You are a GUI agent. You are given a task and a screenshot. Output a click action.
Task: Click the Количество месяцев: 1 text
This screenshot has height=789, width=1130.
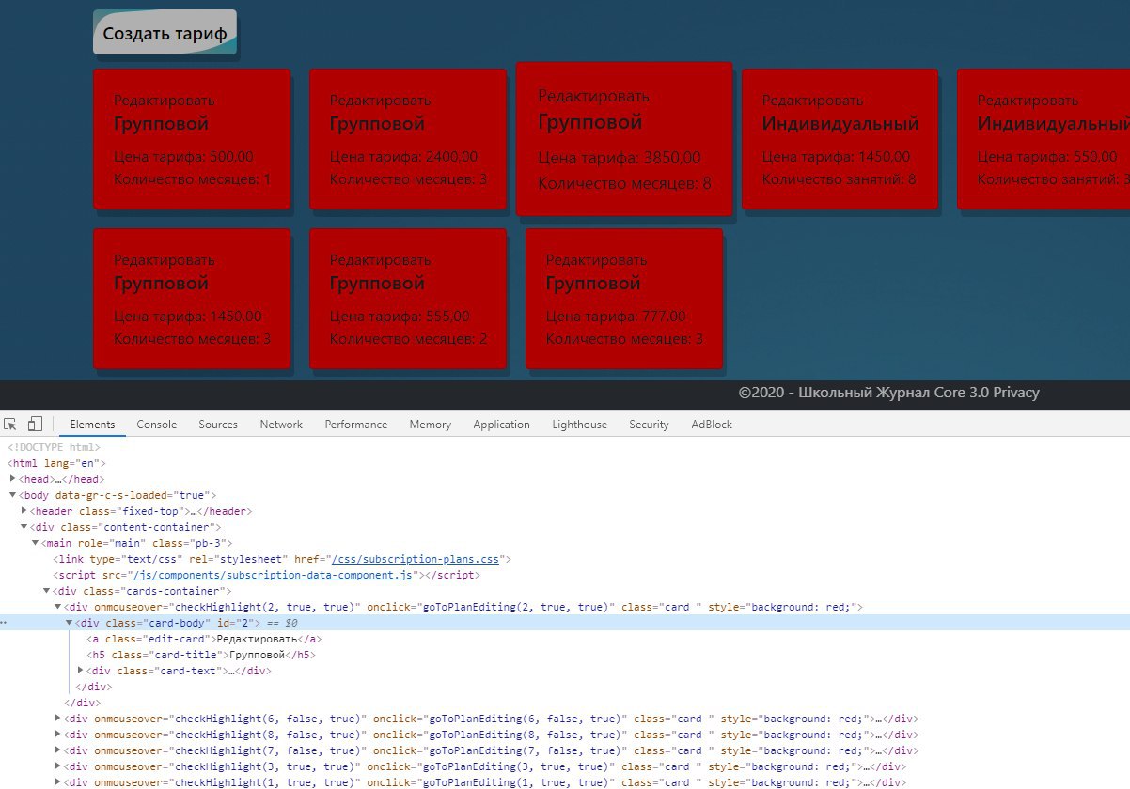coord(192,178)
